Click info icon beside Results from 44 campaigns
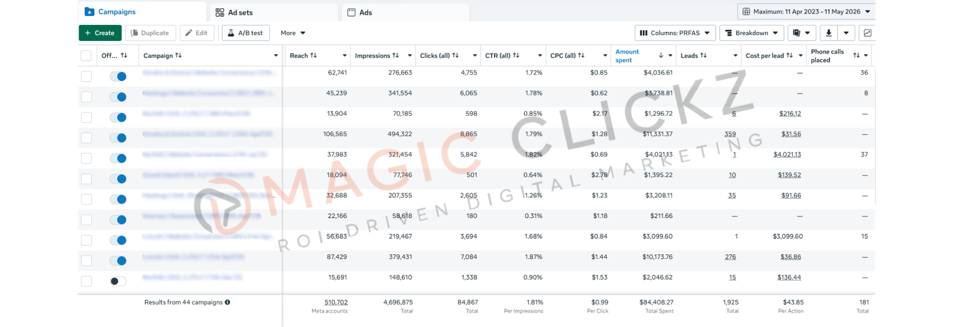The width and height of the screenshot is (953, 327). coord(228,303)
